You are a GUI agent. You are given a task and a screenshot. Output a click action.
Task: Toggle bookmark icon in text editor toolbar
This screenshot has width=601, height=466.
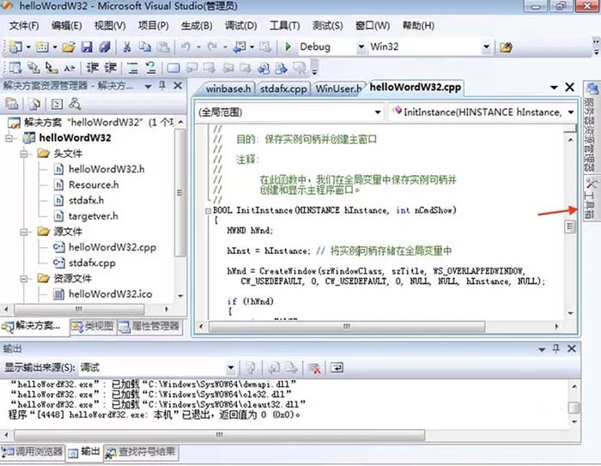(173, 68)
